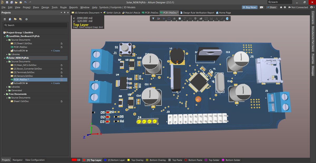Click the Redo arrow in title bar
Image resolution: width=316 pixels, height=163 pixels.
pyautogui.click(x=30, y=2)
